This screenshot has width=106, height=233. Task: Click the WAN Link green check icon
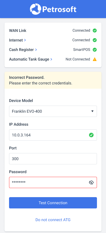click(95, 31)
